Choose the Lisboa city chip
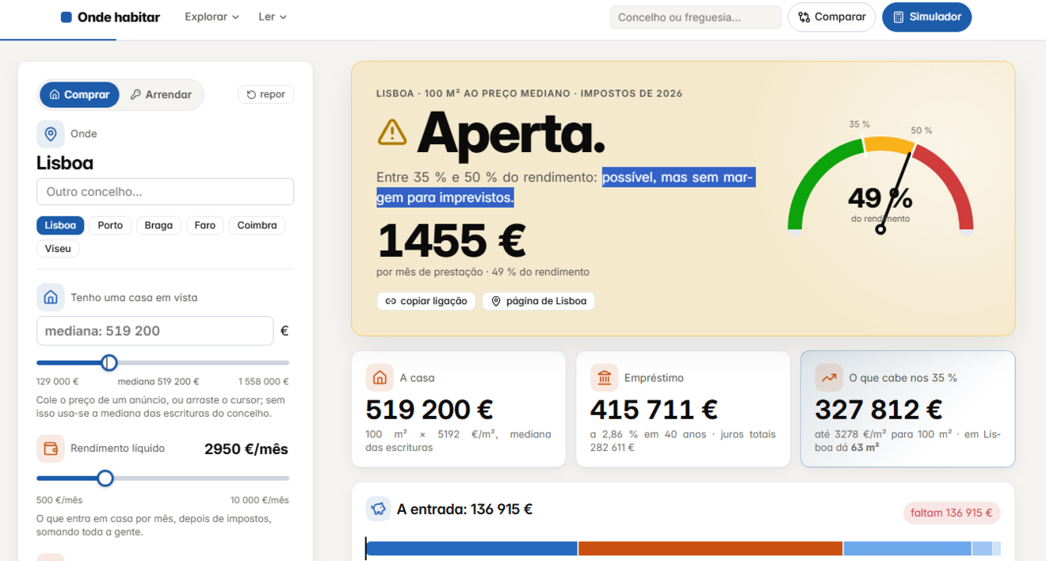Viewport: 1046px width, 561px height. pyautogui.click(x=60, y=225)
